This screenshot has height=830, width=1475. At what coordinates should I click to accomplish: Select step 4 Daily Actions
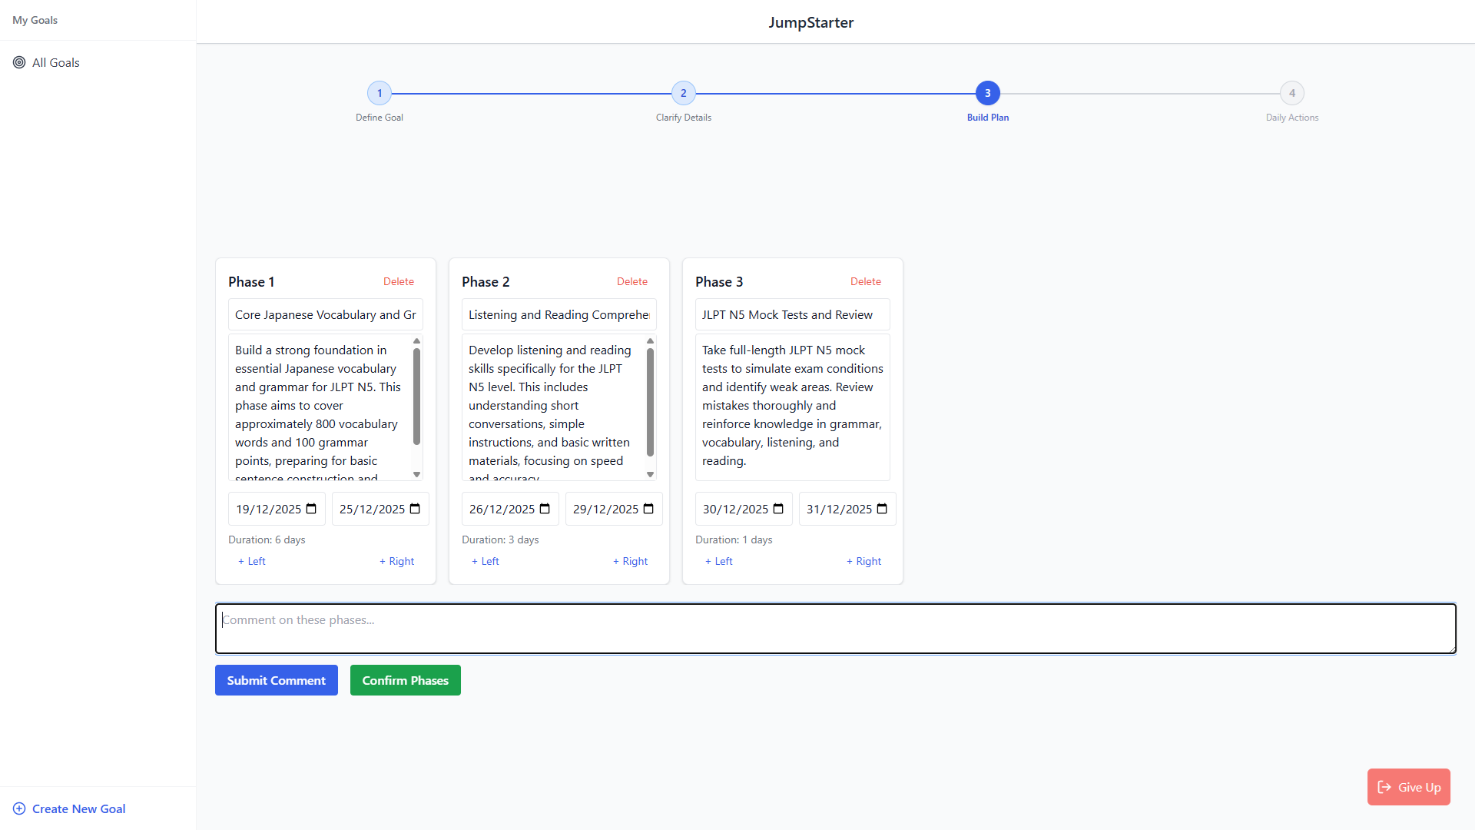(x=1292, y=93)
